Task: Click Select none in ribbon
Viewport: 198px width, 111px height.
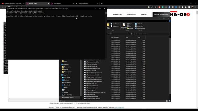Action: click(139, 26)
